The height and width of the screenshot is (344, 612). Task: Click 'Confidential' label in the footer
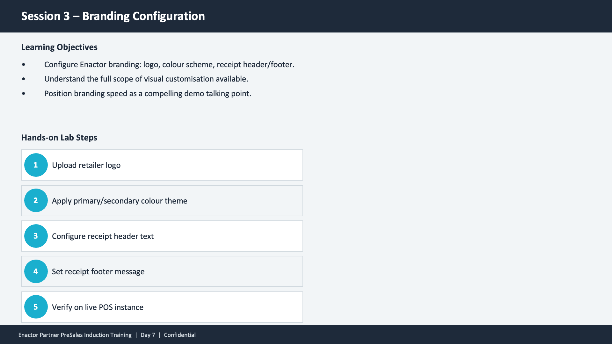(x=180, y=335)
